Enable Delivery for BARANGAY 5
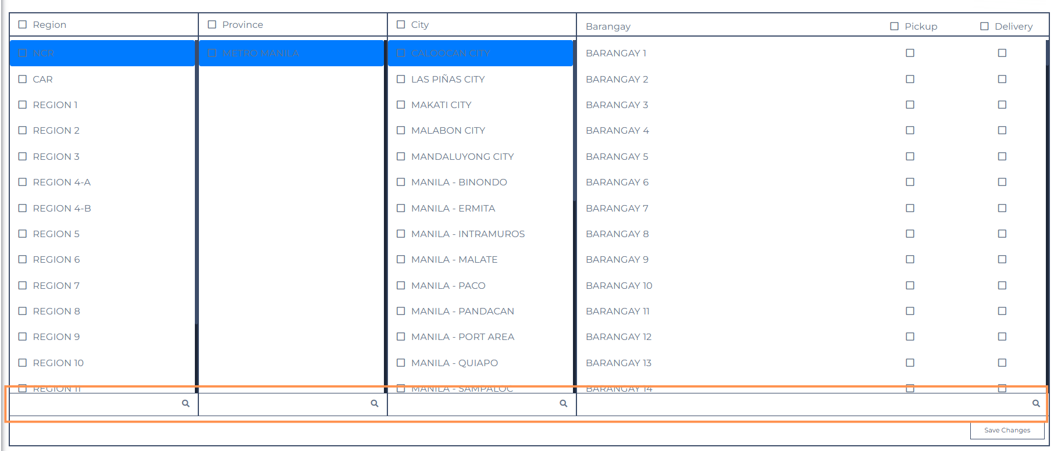Image resolution: width=1054 pixels, height=451 pixels. [x=1002, y=156]
